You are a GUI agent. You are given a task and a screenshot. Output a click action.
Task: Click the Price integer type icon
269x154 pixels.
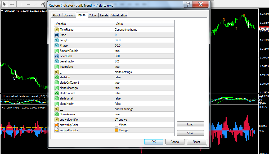[x=56, y=35]
